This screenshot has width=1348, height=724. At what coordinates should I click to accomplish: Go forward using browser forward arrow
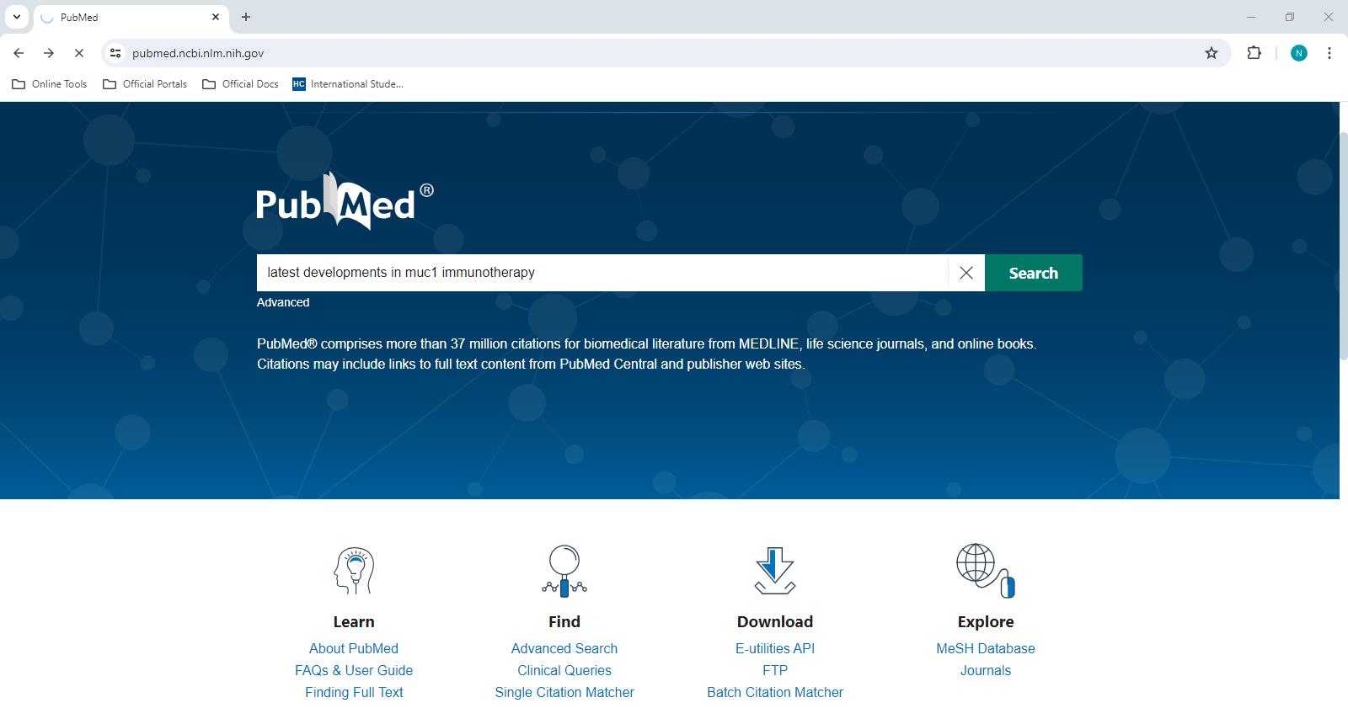click(x=49, y=53)
